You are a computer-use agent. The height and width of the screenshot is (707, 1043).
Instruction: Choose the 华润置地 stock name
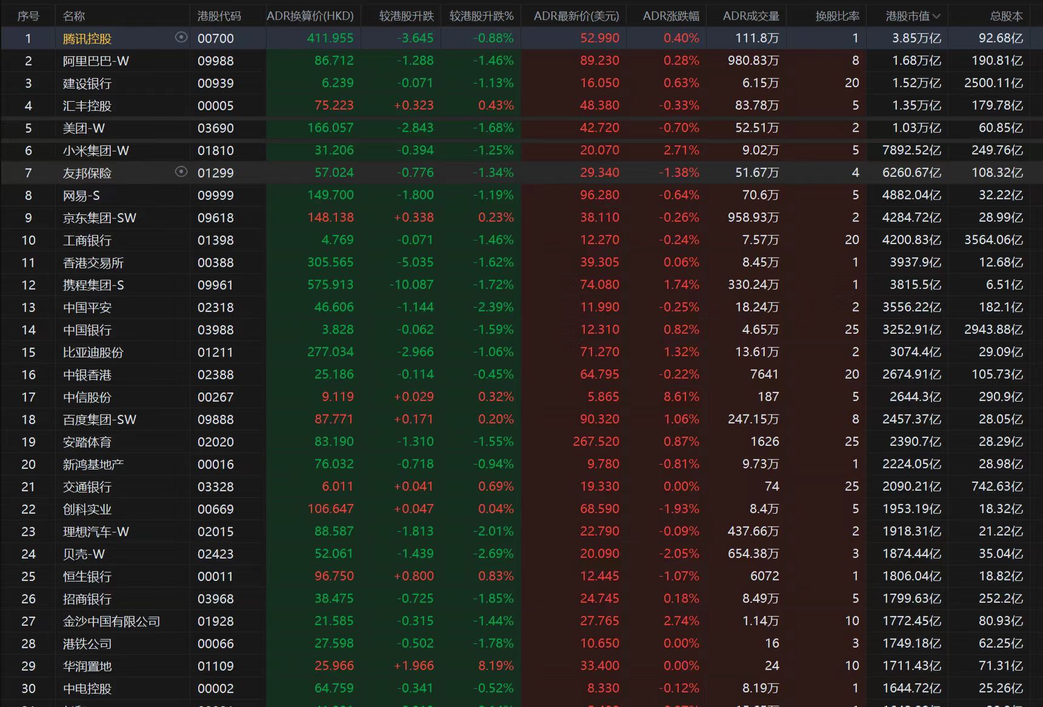coord(87,666)
